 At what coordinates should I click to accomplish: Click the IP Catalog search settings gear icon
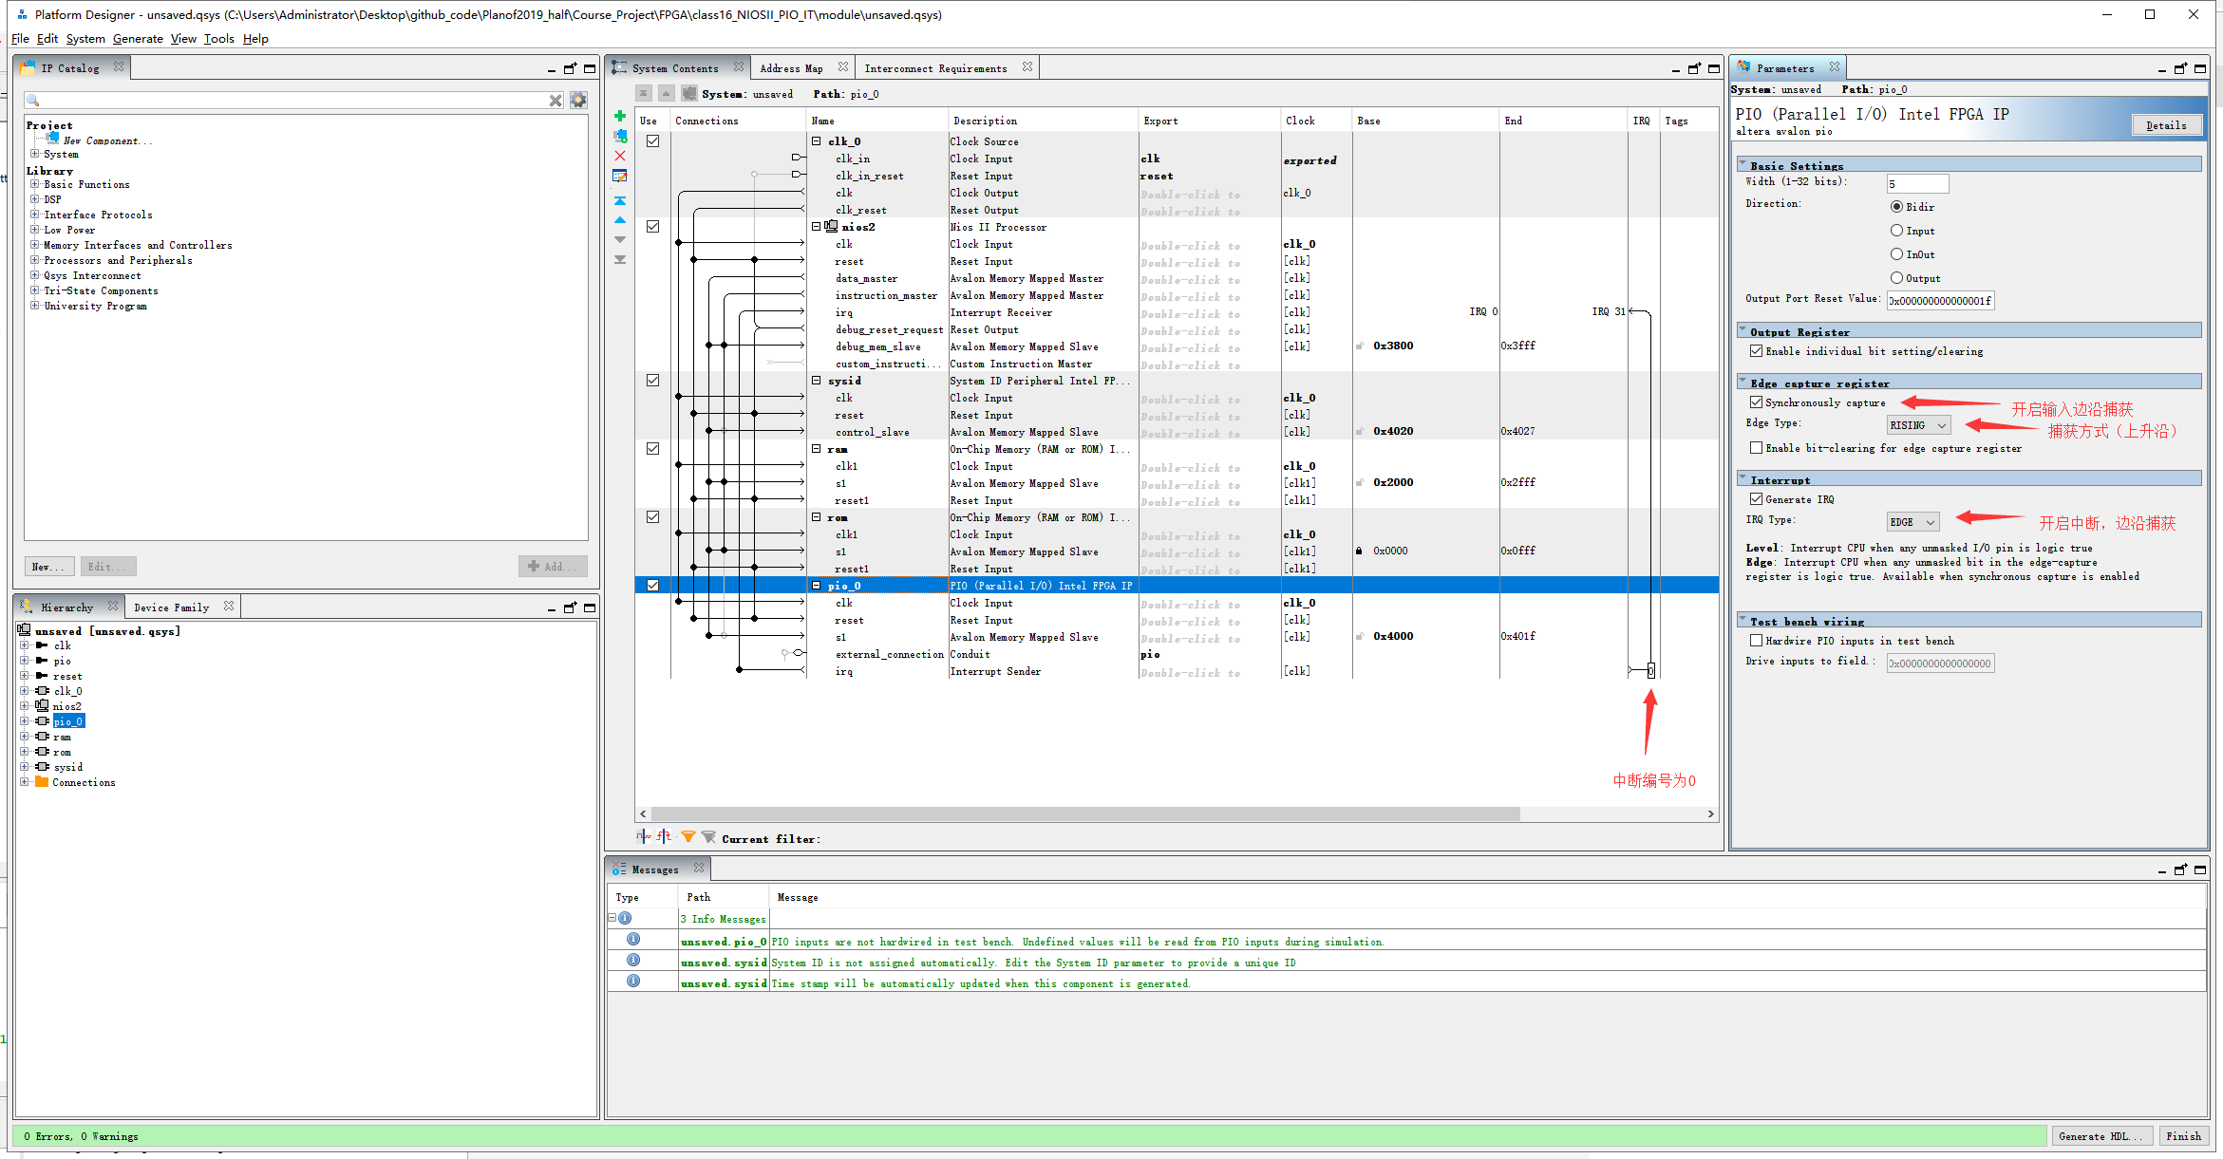[x=578, y=100]
